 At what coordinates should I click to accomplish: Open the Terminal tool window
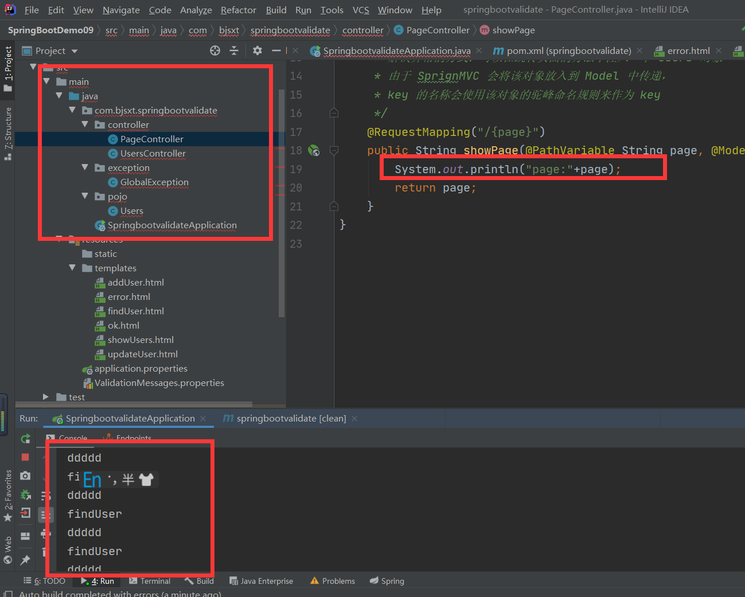150,581
